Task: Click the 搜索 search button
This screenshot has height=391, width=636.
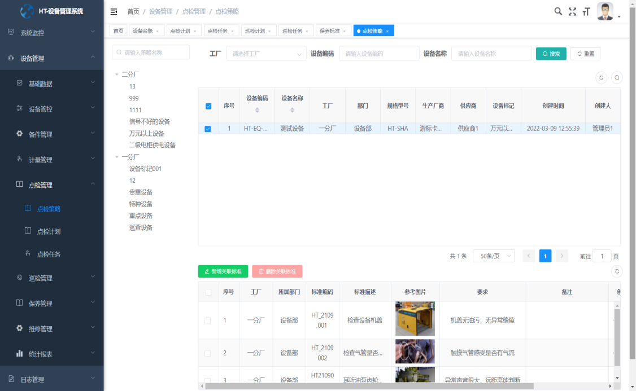Action: click(x=551, y=54)
